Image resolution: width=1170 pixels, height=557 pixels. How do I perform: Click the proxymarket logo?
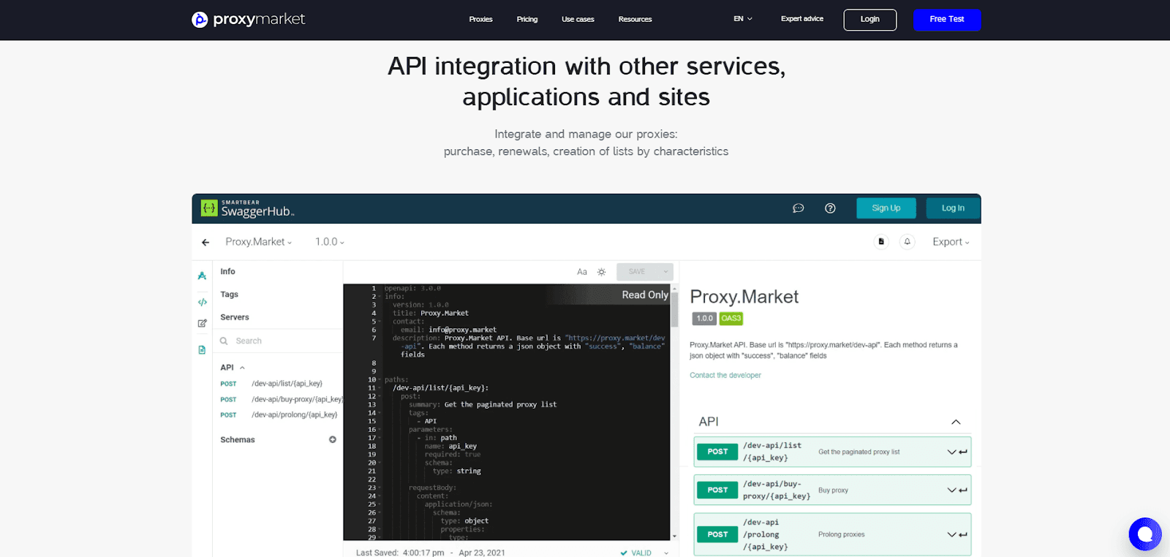[248, 19]
